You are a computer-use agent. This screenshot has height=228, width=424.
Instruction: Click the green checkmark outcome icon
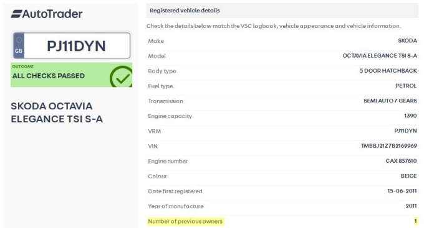click(x=121, y=77)
